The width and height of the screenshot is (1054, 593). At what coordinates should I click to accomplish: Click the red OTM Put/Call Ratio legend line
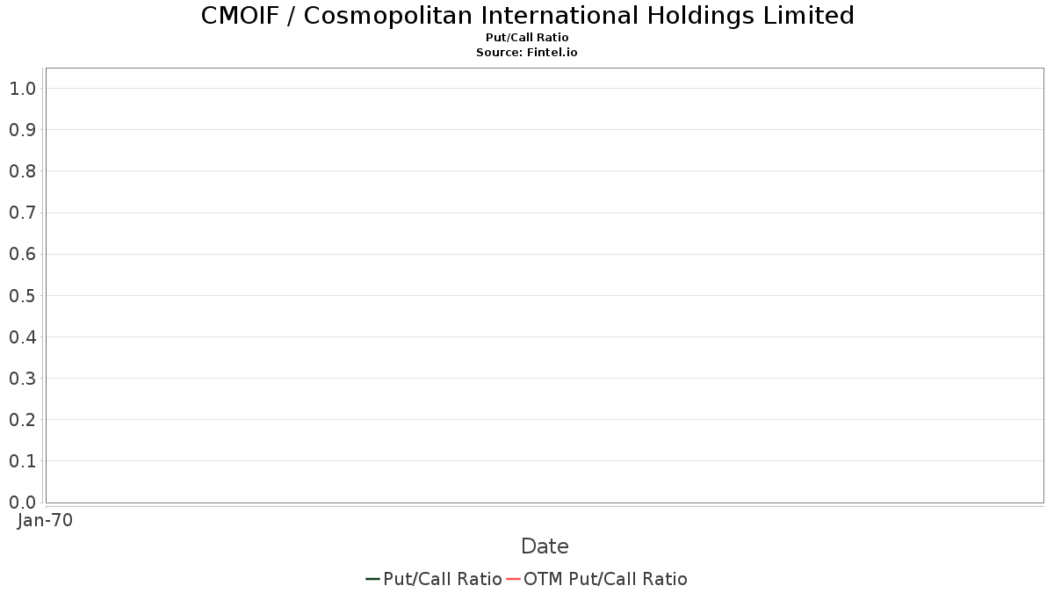tap(514, 579)
